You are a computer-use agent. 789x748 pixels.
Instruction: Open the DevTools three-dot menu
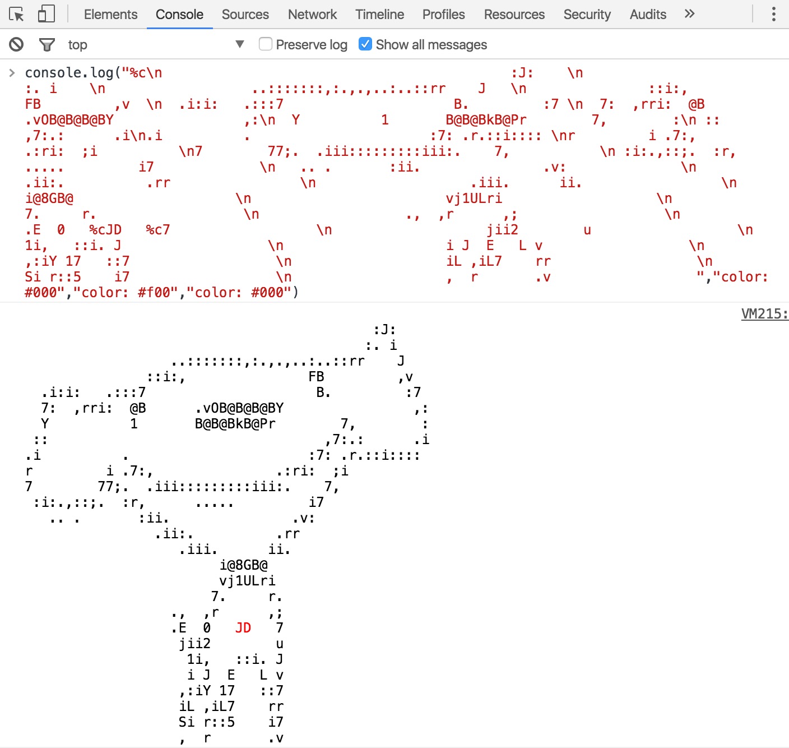[774, 14]
